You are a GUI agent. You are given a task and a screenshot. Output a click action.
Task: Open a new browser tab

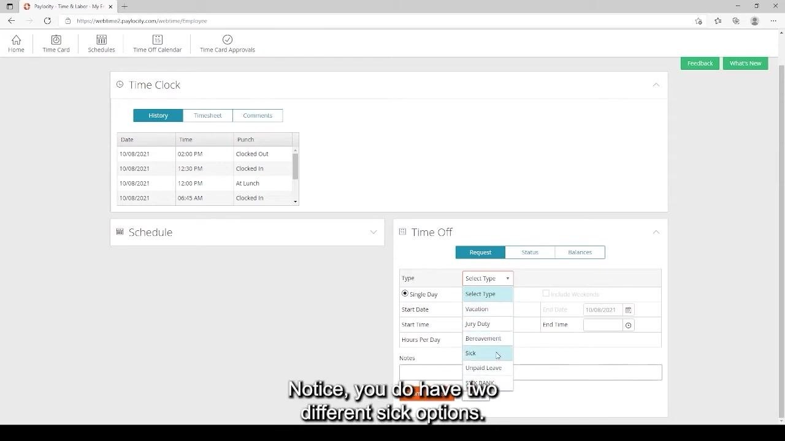124,6
